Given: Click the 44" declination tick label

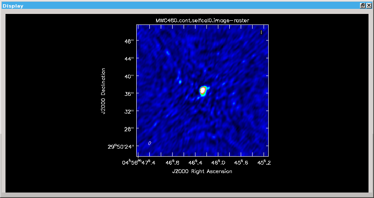Looking at the screenshot, I should (129, 59).
